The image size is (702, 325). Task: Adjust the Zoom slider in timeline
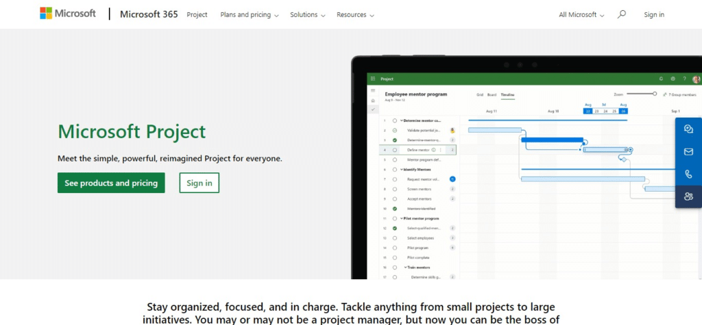[x=654, y=94]
